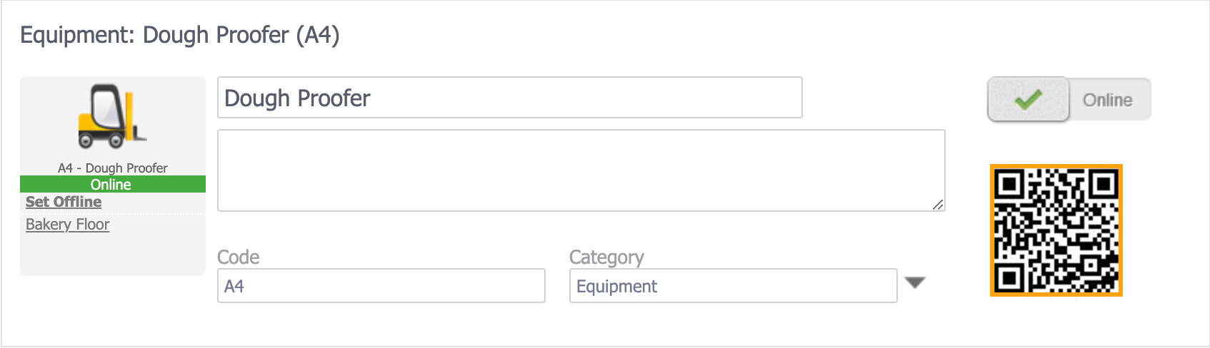Viewport: 1210px width, 348px height.
Task: Click the A4 - Dough Proofer caption
Action: (113, 168)
